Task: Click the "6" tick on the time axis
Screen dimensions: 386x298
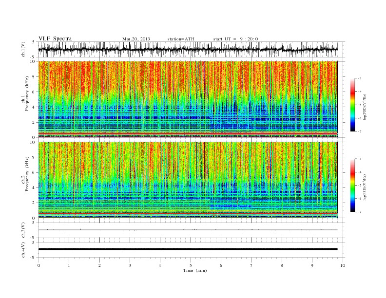Action: 221,265
